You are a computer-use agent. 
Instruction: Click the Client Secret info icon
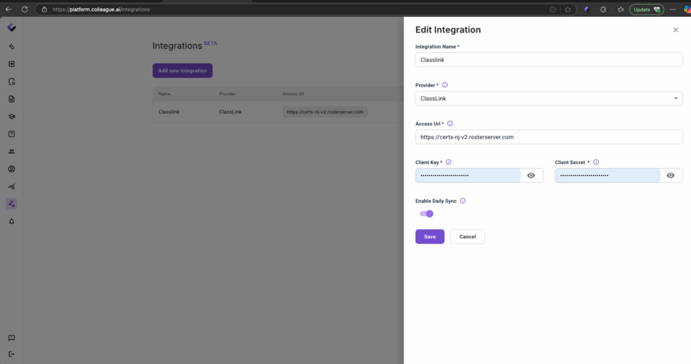(x=596, y=162)
